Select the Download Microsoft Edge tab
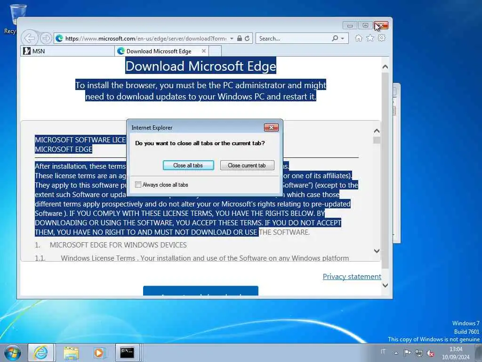This screenshot has width=482, height=362. [162, 51]
